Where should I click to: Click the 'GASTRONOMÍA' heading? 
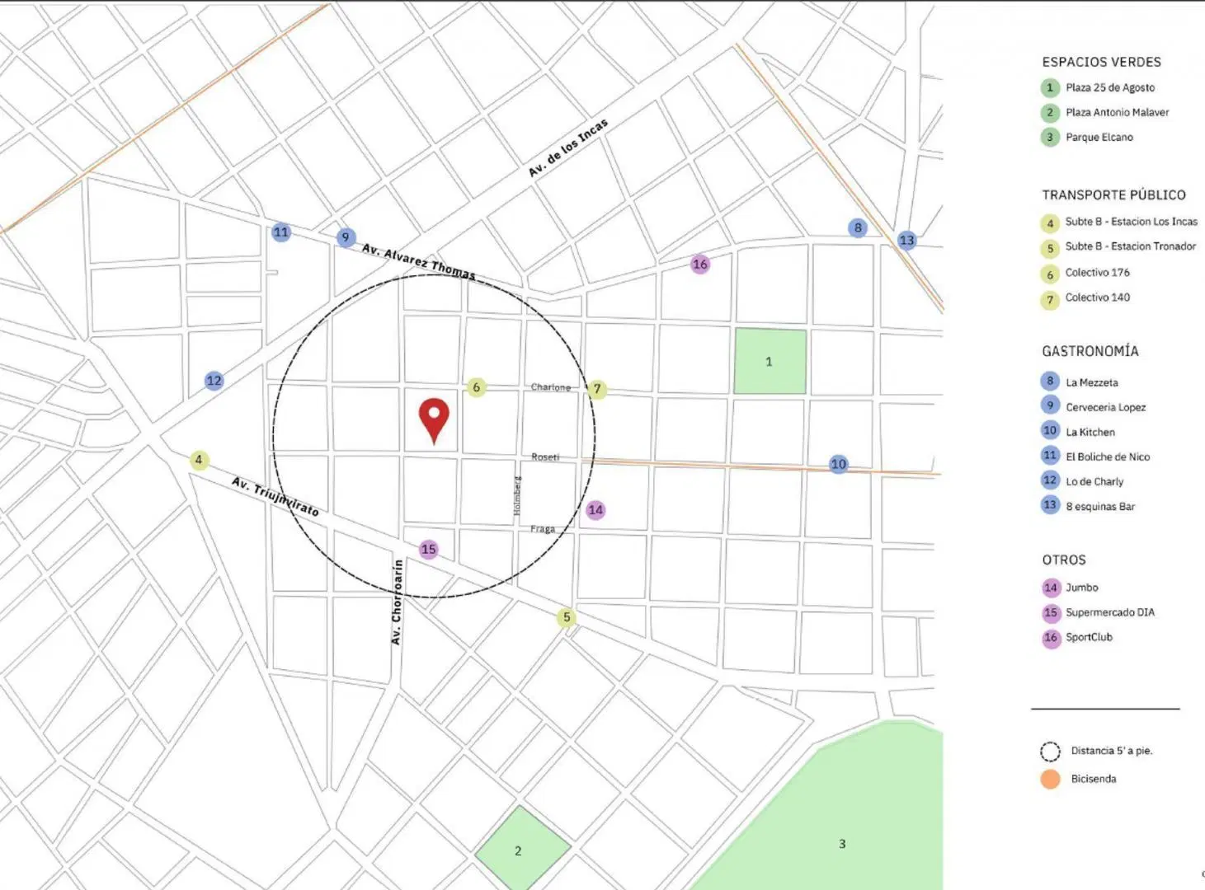coord(1090,351)
